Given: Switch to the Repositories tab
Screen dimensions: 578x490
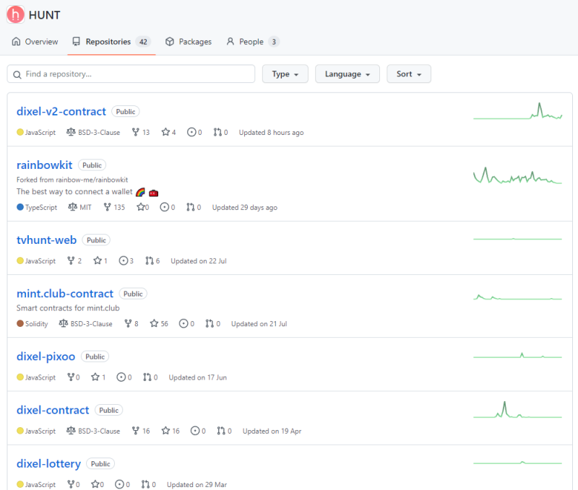Looking at the screenshot, I should click(111, 42).
